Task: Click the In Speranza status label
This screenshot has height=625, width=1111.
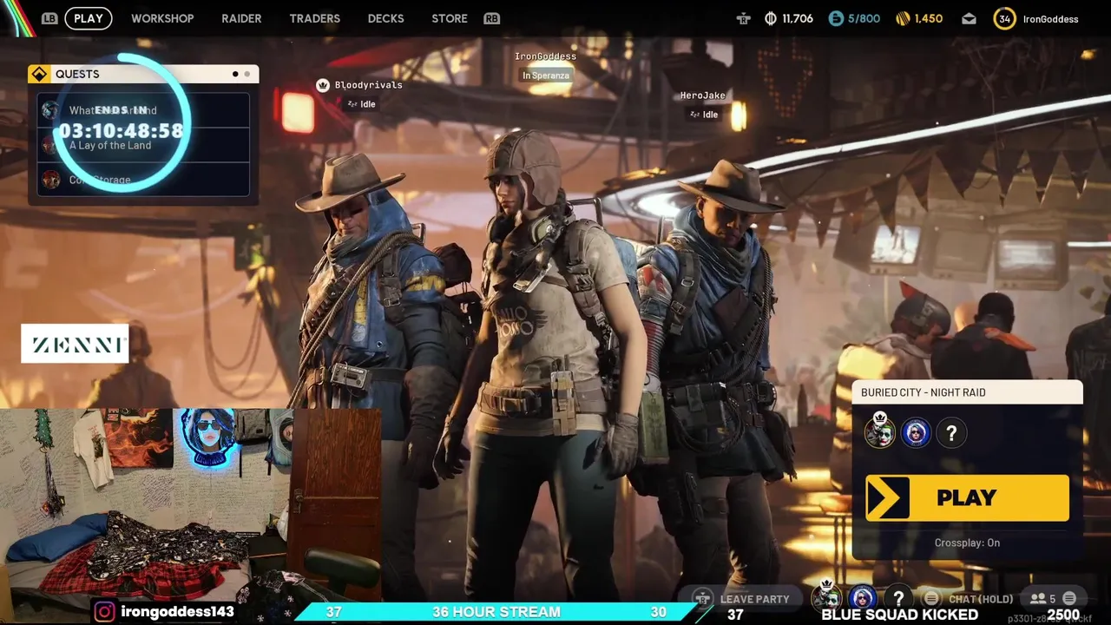Action: tap(545, 76)
